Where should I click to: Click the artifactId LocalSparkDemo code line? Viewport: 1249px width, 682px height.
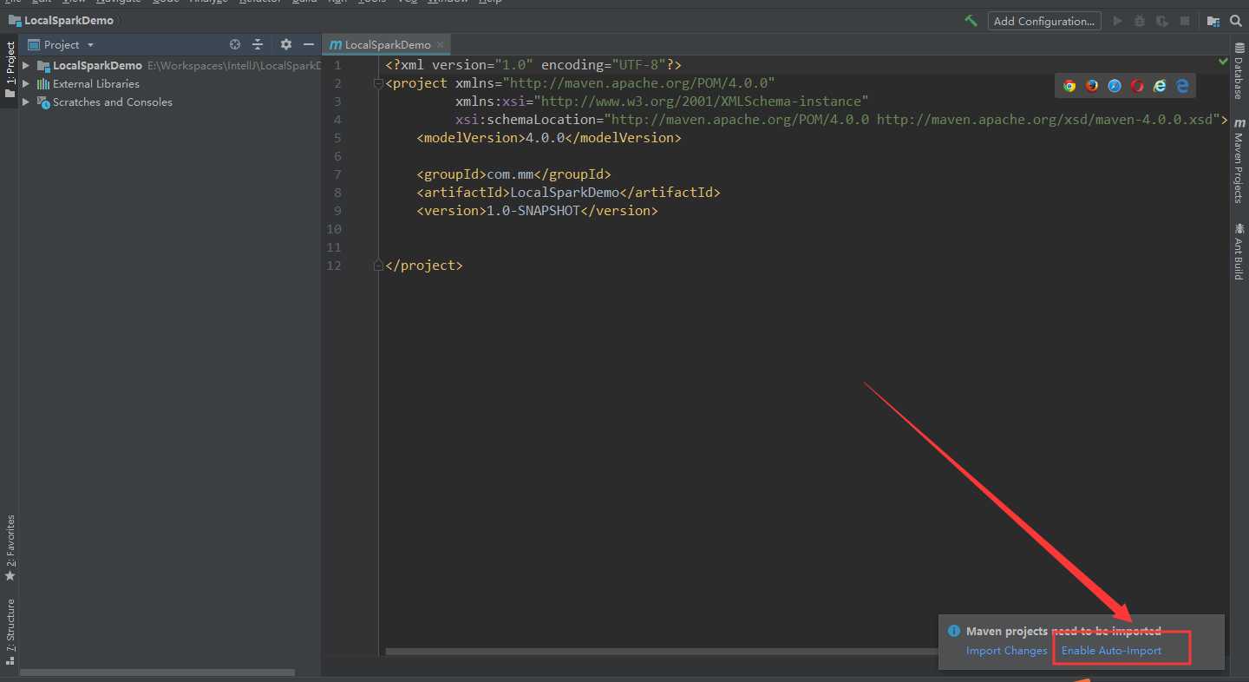[568, 193]
